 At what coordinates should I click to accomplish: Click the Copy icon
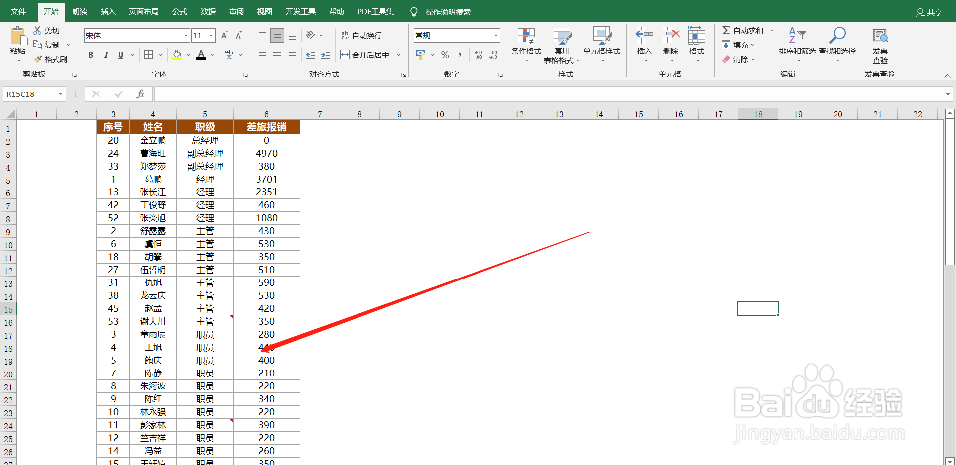point(37,45)
